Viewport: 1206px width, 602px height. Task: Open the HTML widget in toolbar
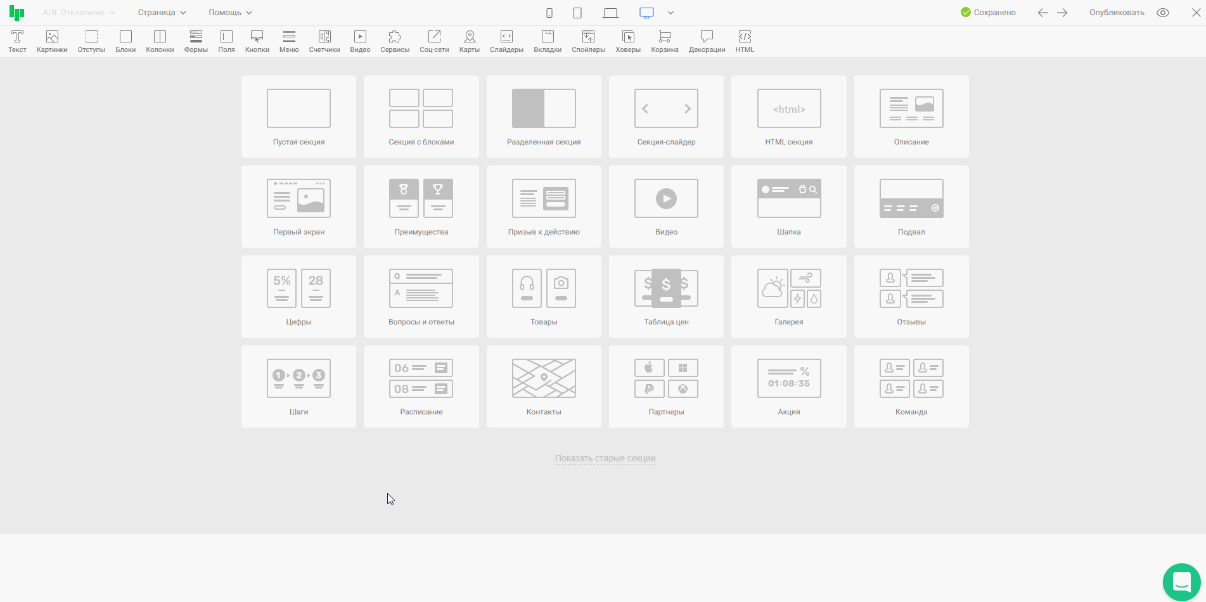(x=745, y=41)
